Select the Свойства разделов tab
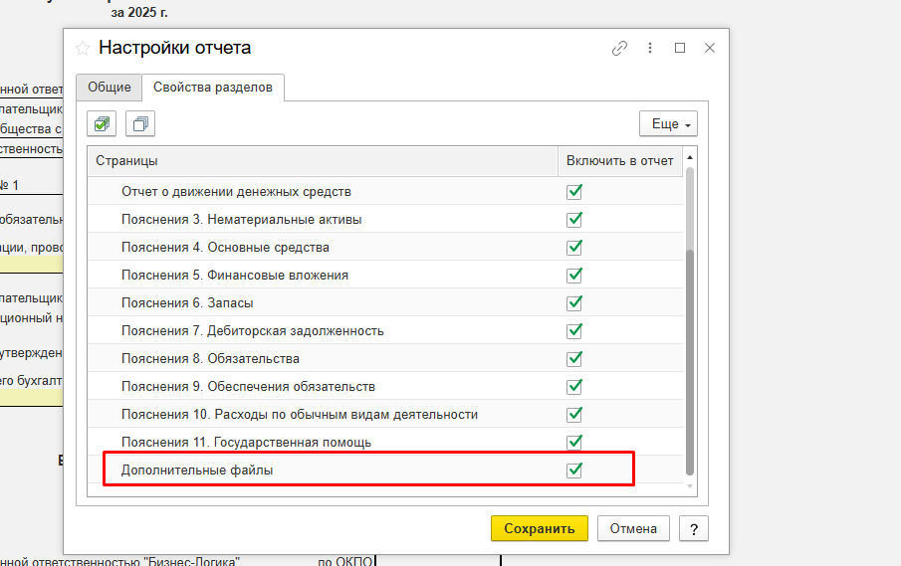This screenshot has width=901, height=566. [213, 88]
